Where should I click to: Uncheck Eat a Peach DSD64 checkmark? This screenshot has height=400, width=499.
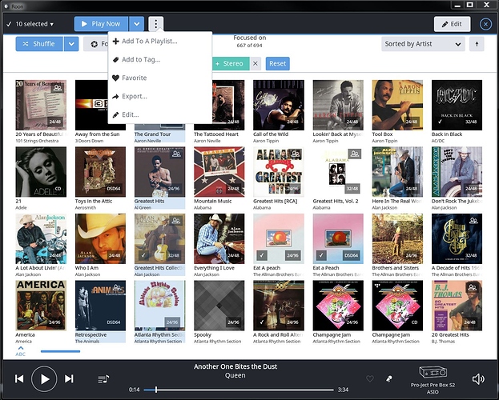[321, 255]
